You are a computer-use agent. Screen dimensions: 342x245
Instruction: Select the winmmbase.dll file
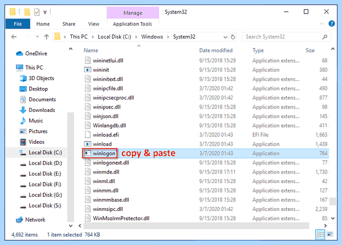tap(111, 200)
